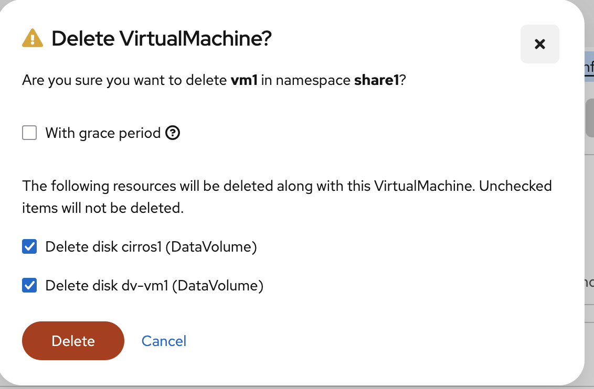
Task: Click the "Delete disk dv-vm1 (DataVolume)" label
Action: [154, 286]
